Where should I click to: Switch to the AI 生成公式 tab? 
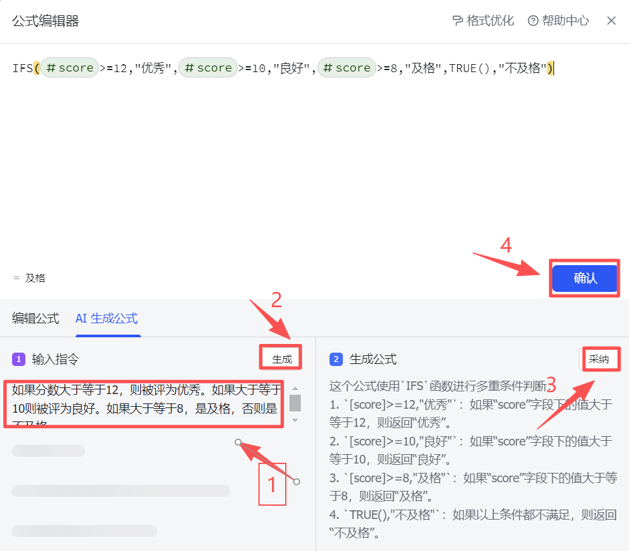pyautogui.click(x=107, y=319)
